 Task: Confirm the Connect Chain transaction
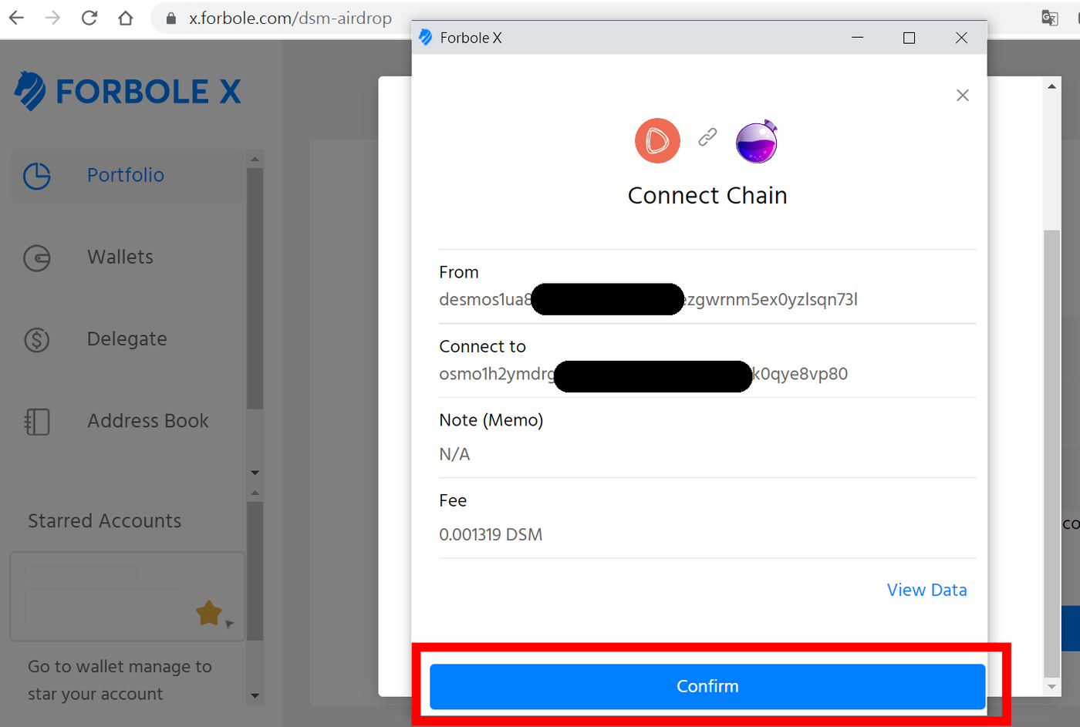pos(707,686)
